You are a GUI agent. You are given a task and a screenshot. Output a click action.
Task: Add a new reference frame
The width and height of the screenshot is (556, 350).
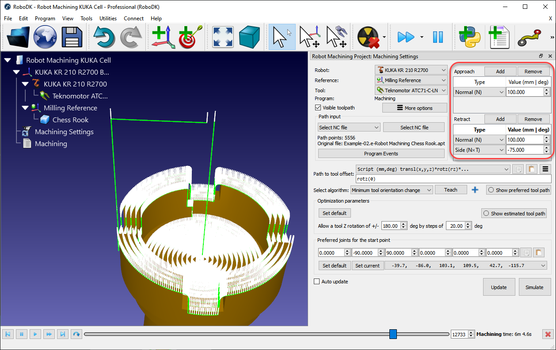pos(163,37)
